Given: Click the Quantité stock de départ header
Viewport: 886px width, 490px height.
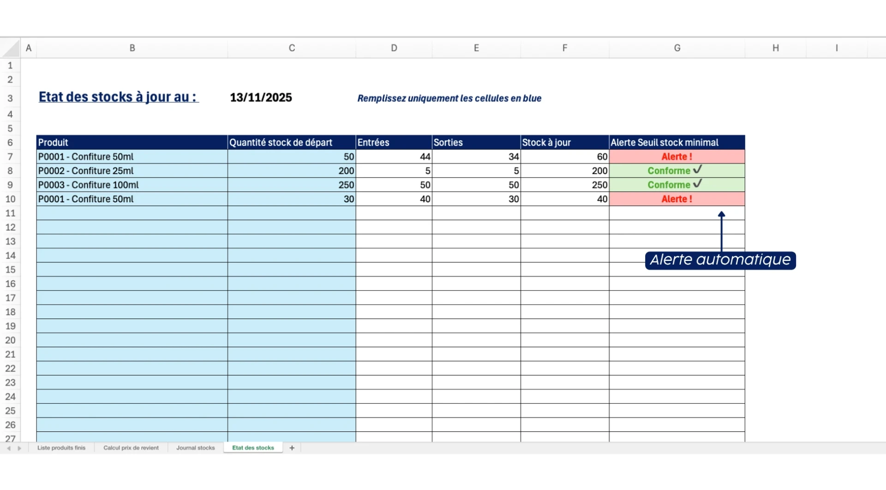Looking at the screenshot, I should coord(292,142).
